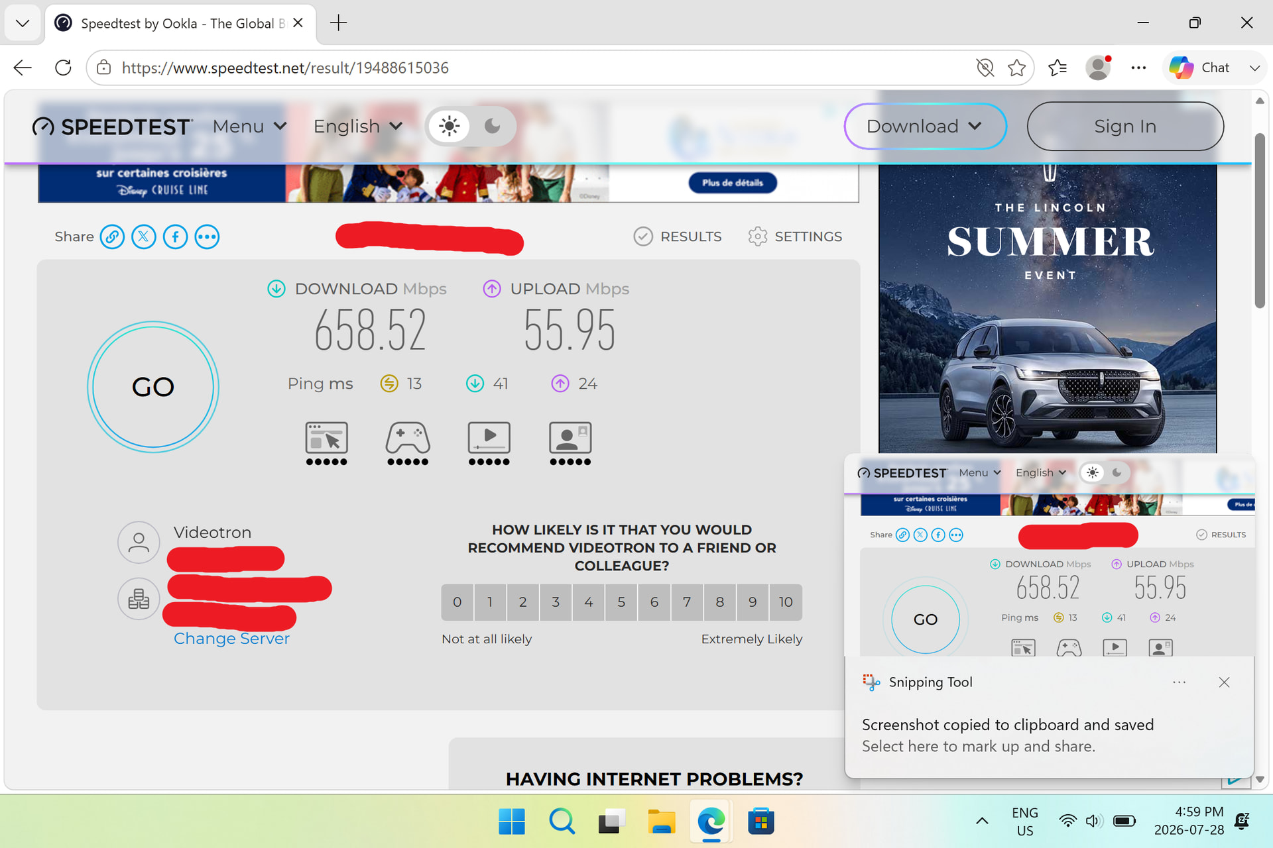Open the Windows Start menu

pos(511,821)
